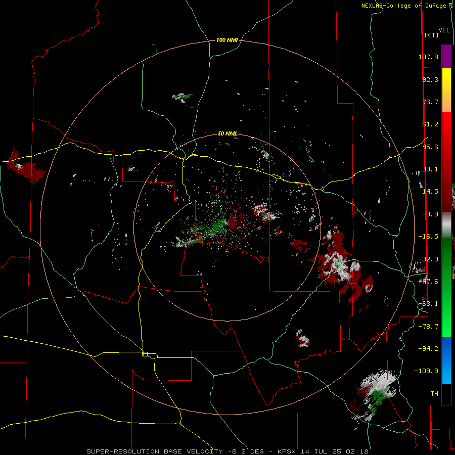Select the -32.0 legend value
Image resolution: width=455 pixels, height=455 pixels.
point(428,259)
